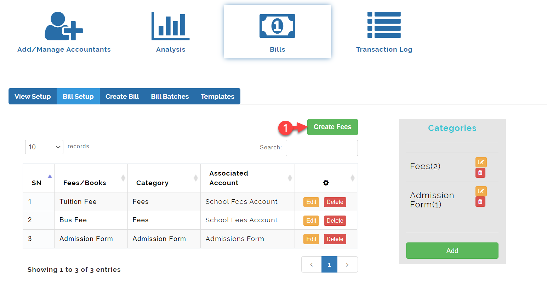Open the Bill Batches tab
The image size is (547, 292).
point(170,96)
